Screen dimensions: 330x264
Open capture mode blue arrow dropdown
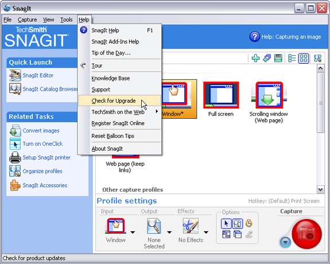point(285,242)
